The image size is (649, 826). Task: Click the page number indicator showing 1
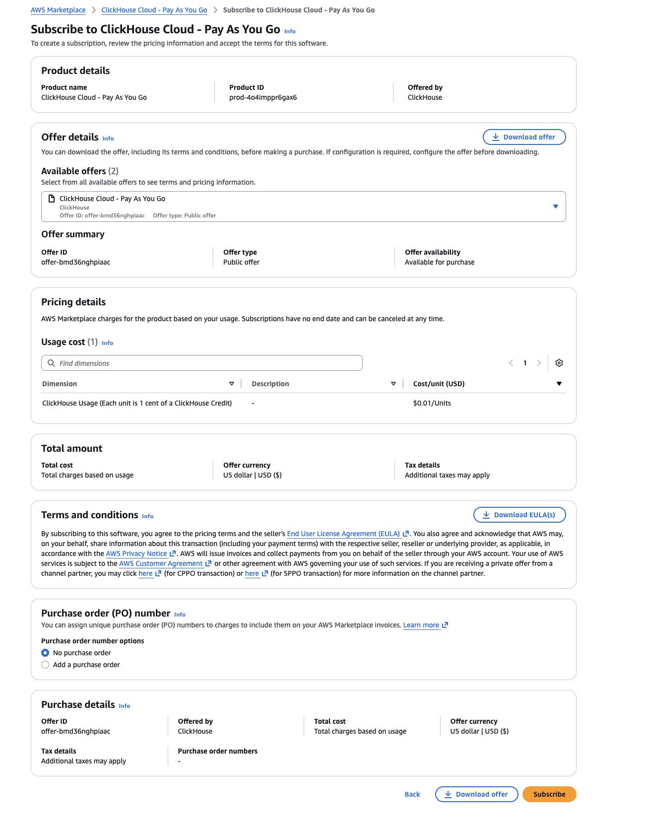point(525,363)
